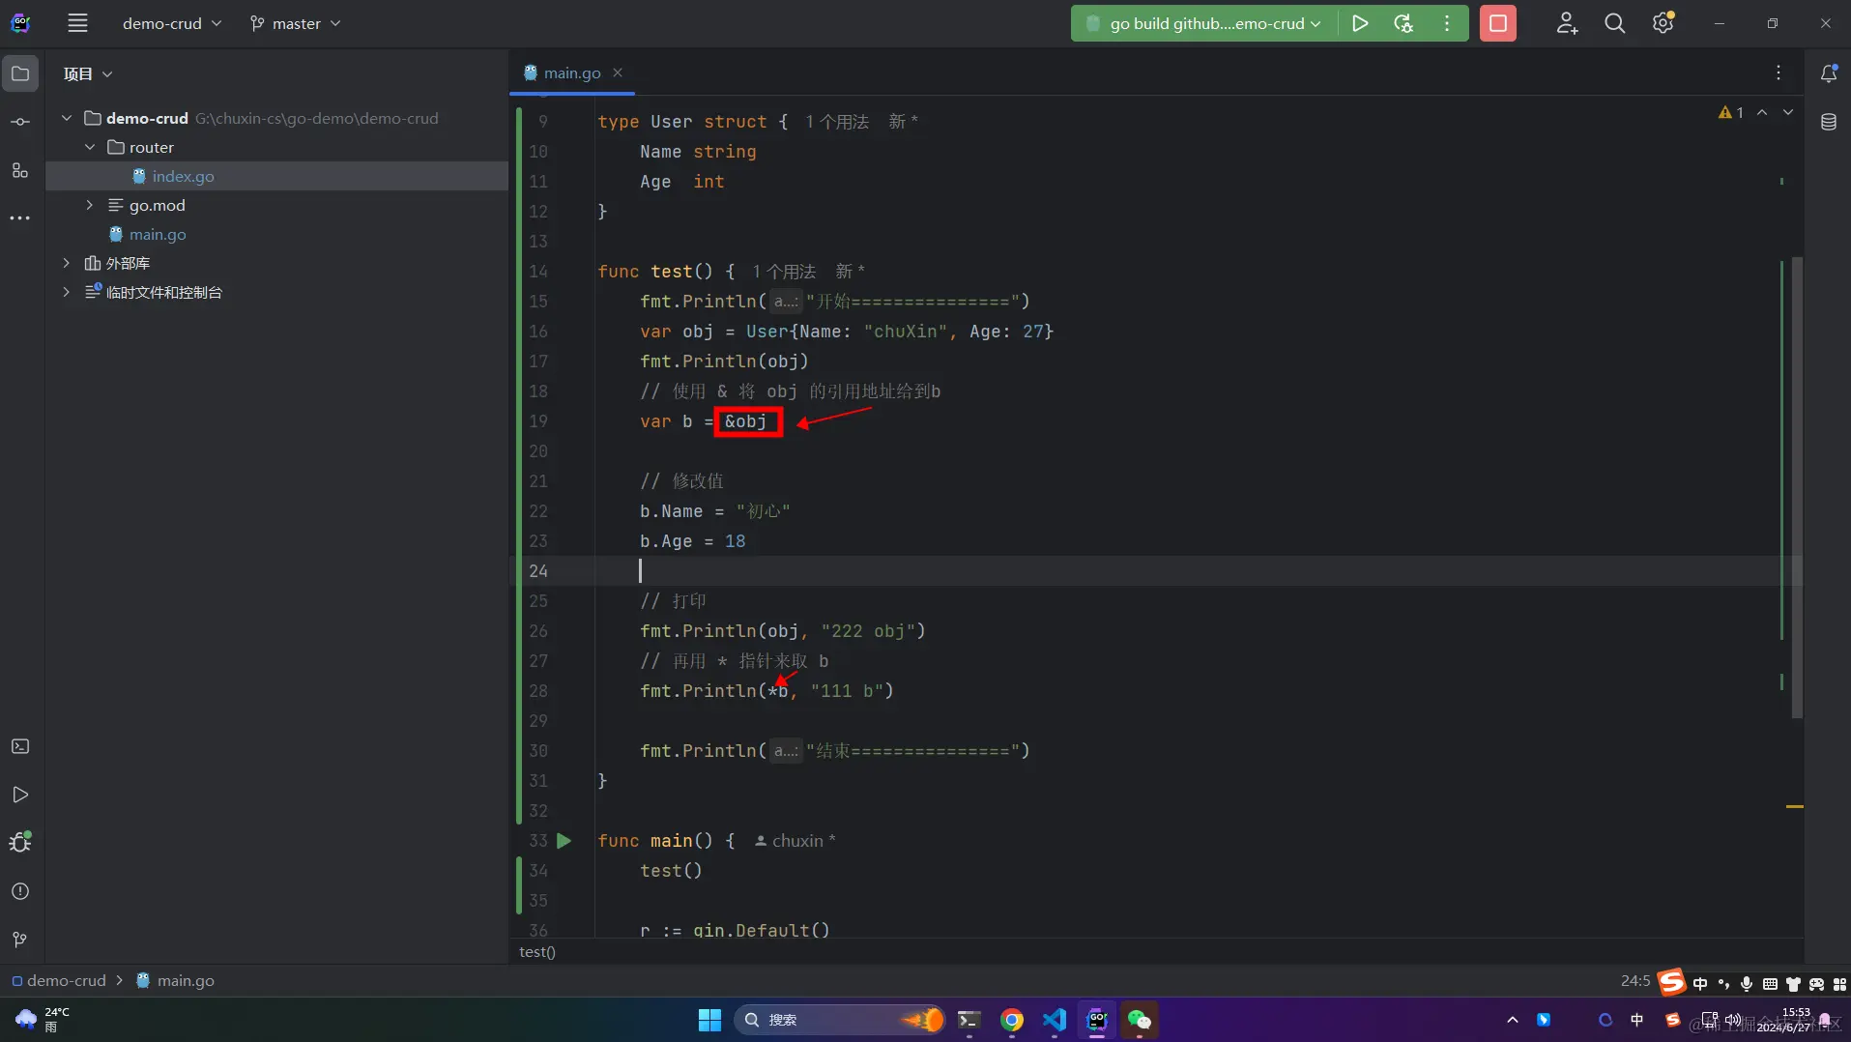Click the '1 个用法' hint on User struct
The height and width of the screenshot is (1042, 1851).
837,122
